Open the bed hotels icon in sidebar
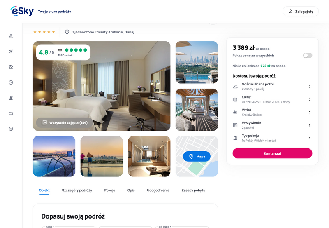Screen dimensions: 329x228 (11, 113)
